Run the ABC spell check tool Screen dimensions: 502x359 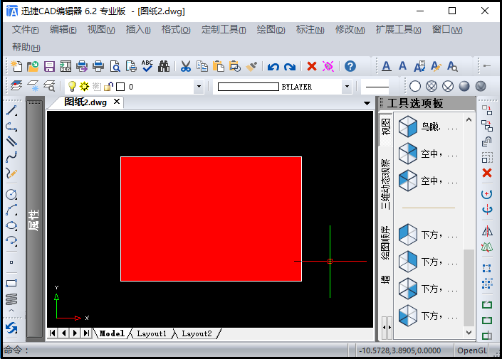[x=147, y=66]
